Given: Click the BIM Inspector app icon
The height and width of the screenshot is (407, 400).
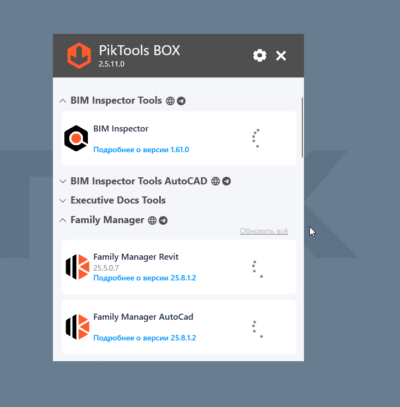Looking at the screenshot, I should [76, 138].
